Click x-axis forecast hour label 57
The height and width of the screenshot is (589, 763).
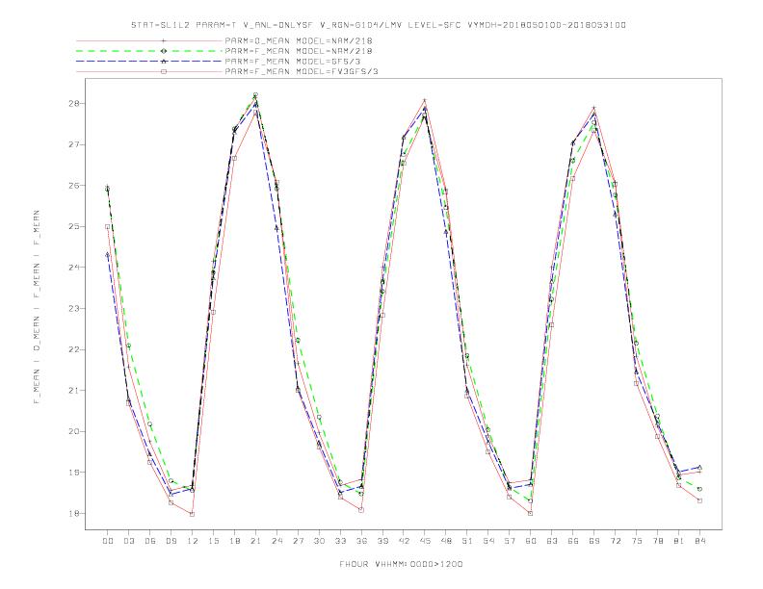point(510,541)
